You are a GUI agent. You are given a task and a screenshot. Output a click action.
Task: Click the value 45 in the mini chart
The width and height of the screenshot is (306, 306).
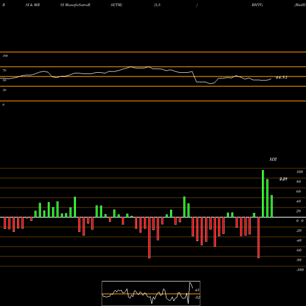tap(197, 290)
